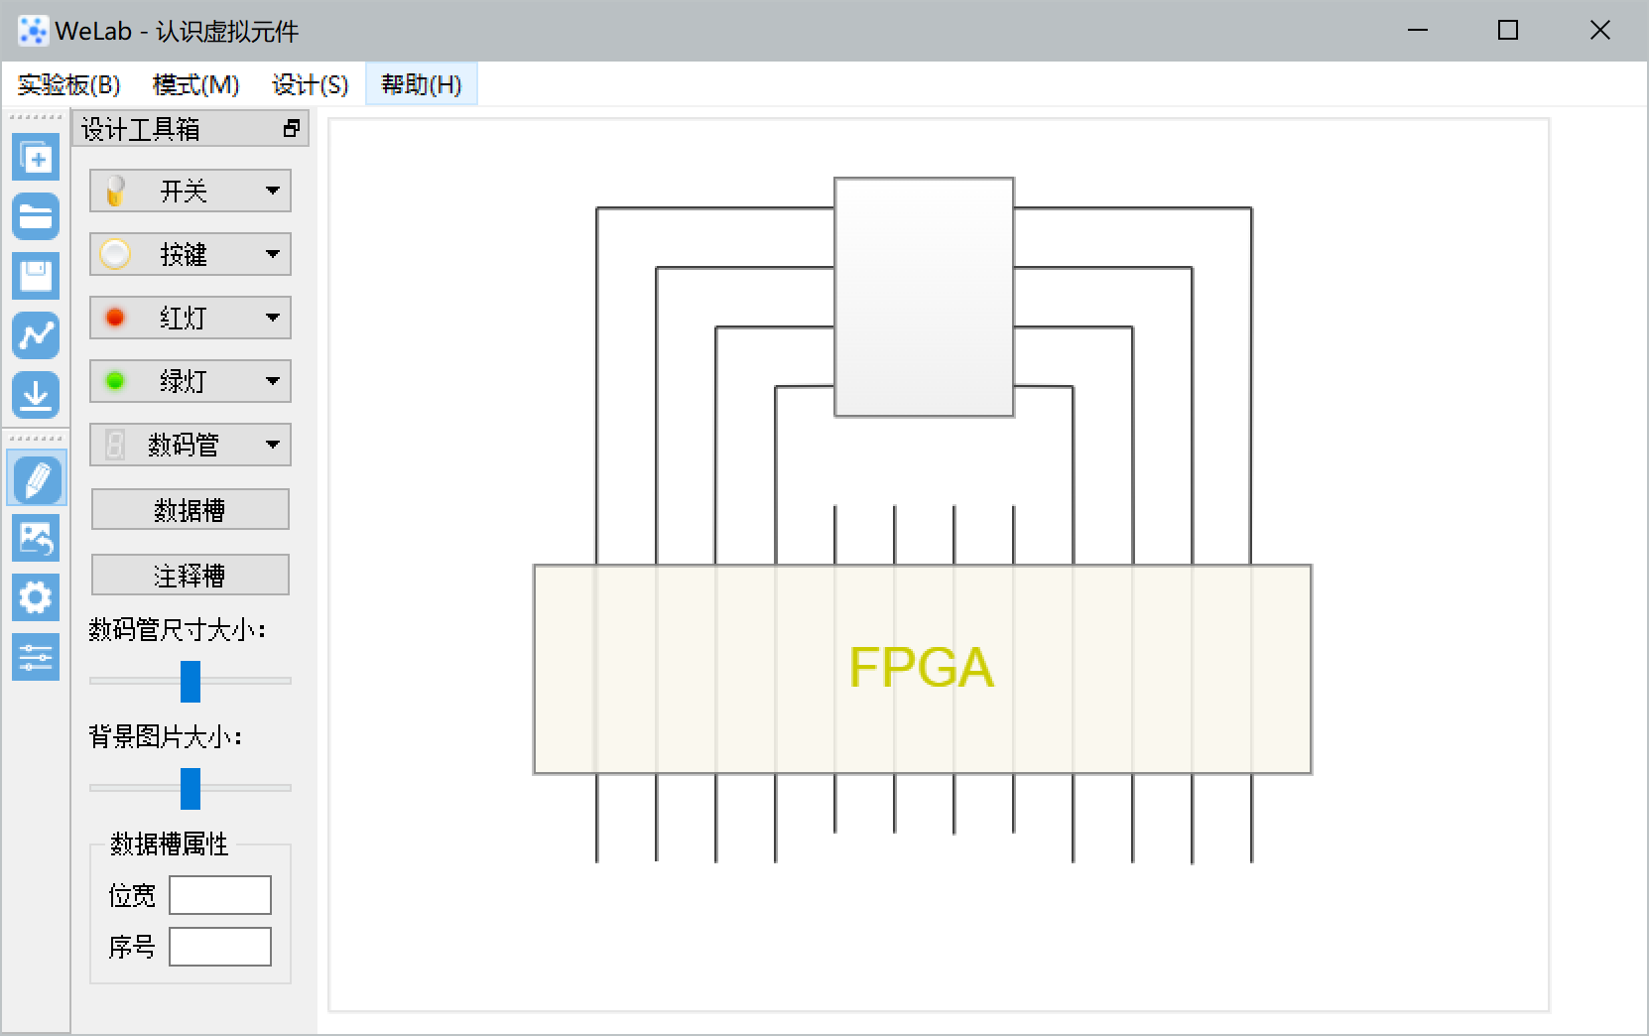Click the background image replace icon
Viewport: 1649px width, 1036px height.
coord(36,538)
